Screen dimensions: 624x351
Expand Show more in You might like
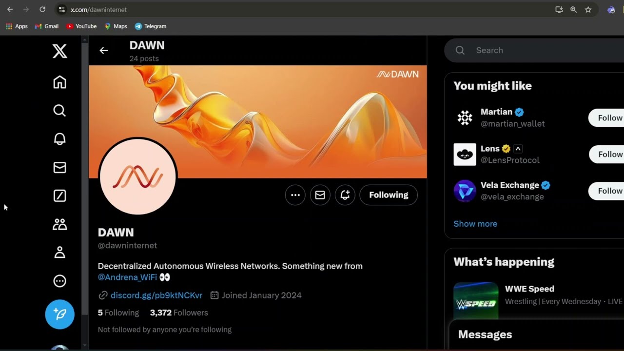click(x=475, y=224)
